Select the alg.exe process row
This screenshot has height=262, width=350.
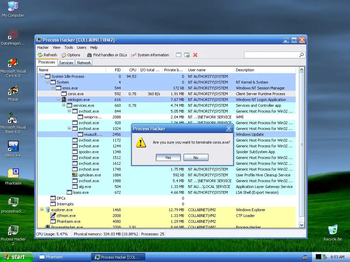click(x=166, y=187)
